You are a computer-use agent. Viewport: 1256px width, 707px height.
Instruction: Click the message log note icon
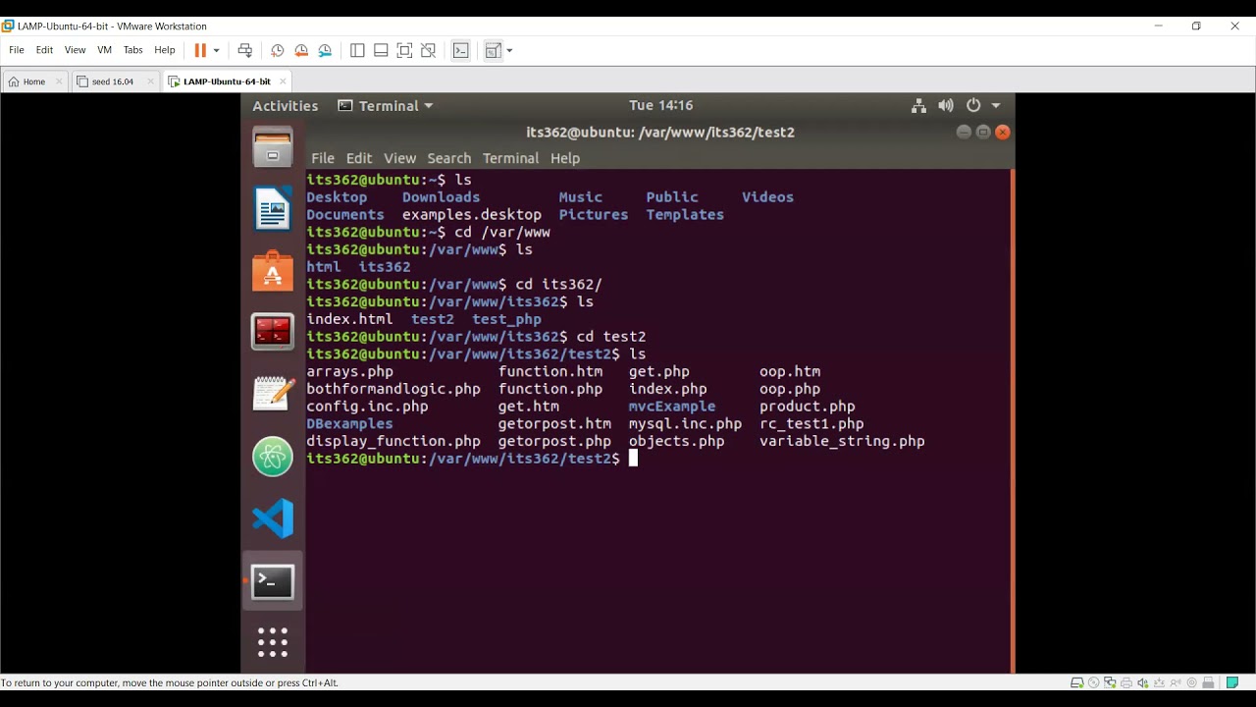tap(1233, 682)
